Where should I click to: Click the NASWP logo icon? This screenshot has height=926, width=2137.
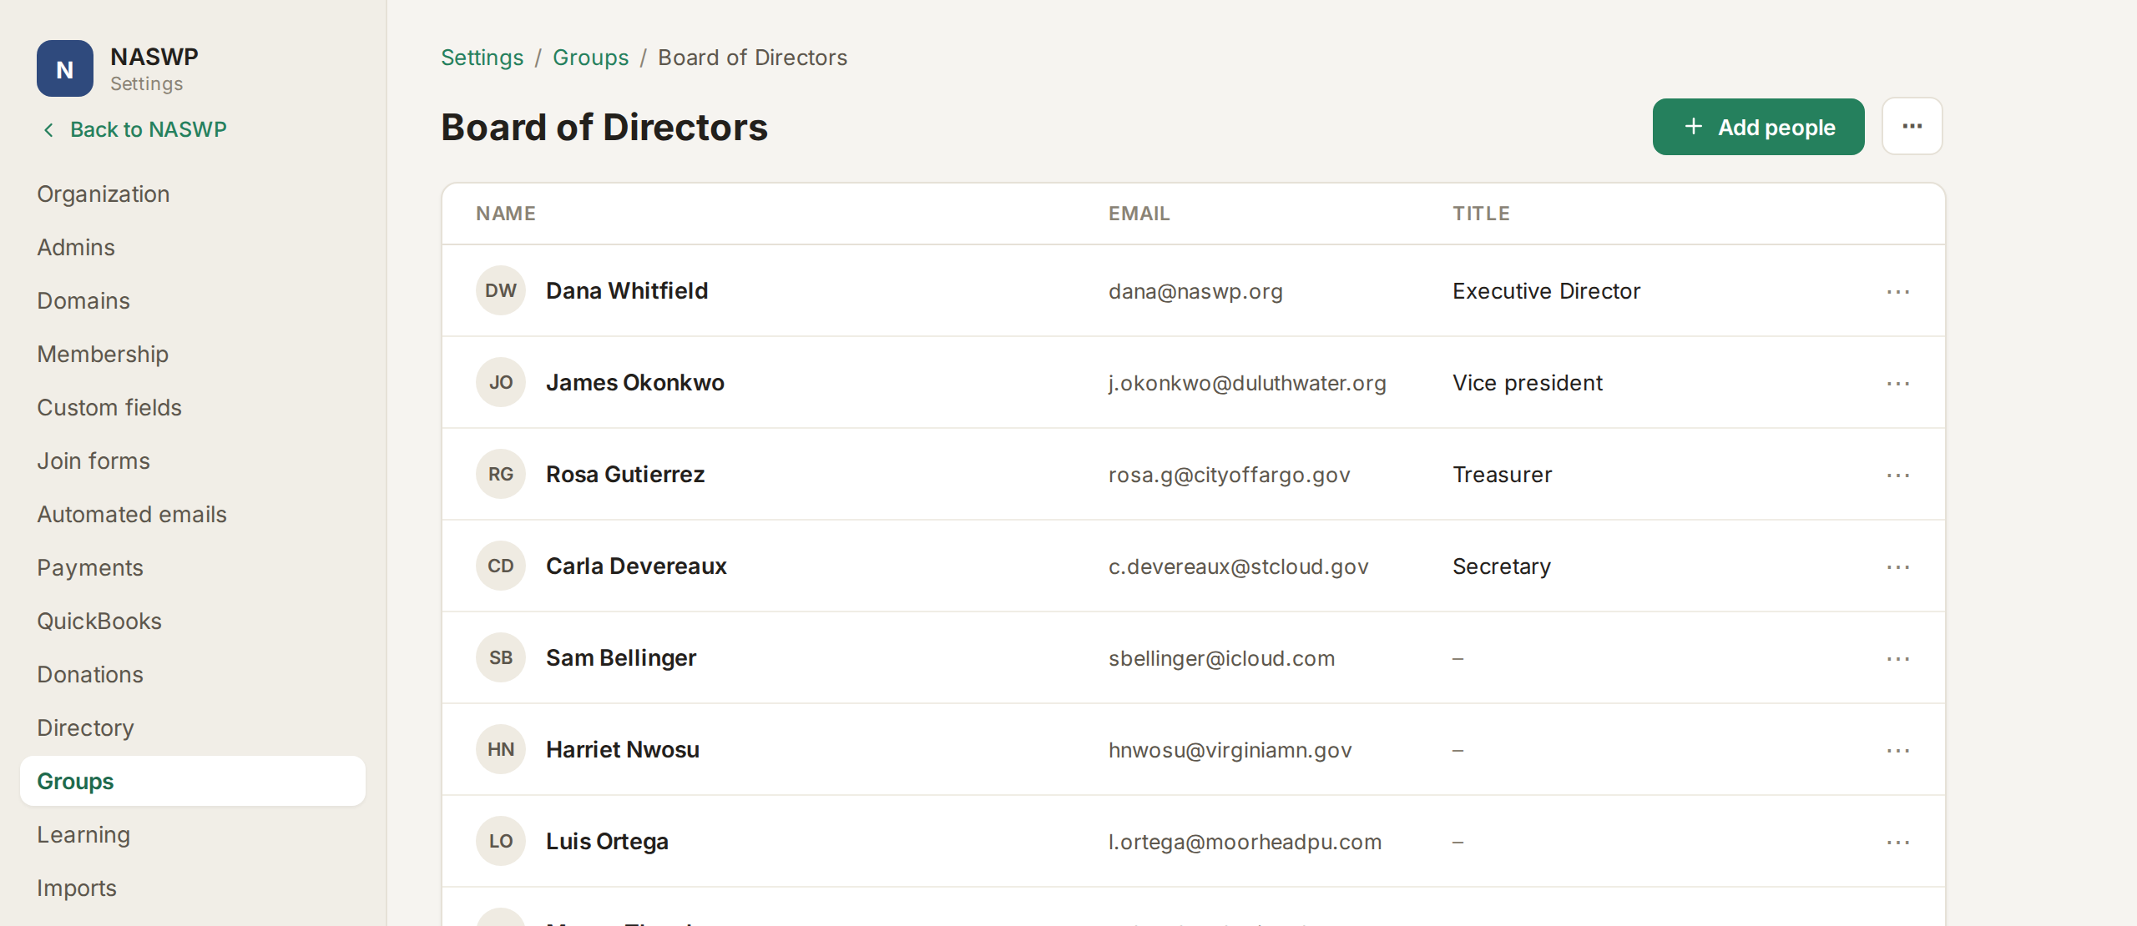tap(65, 68)
